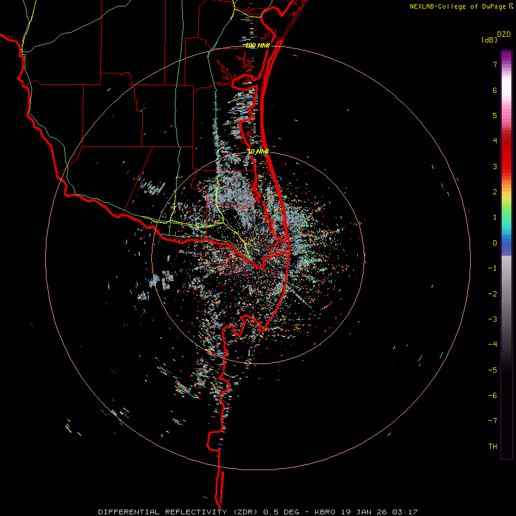
Task: Click the value 0 on the color scale
Action: click(x=495, y=243)
